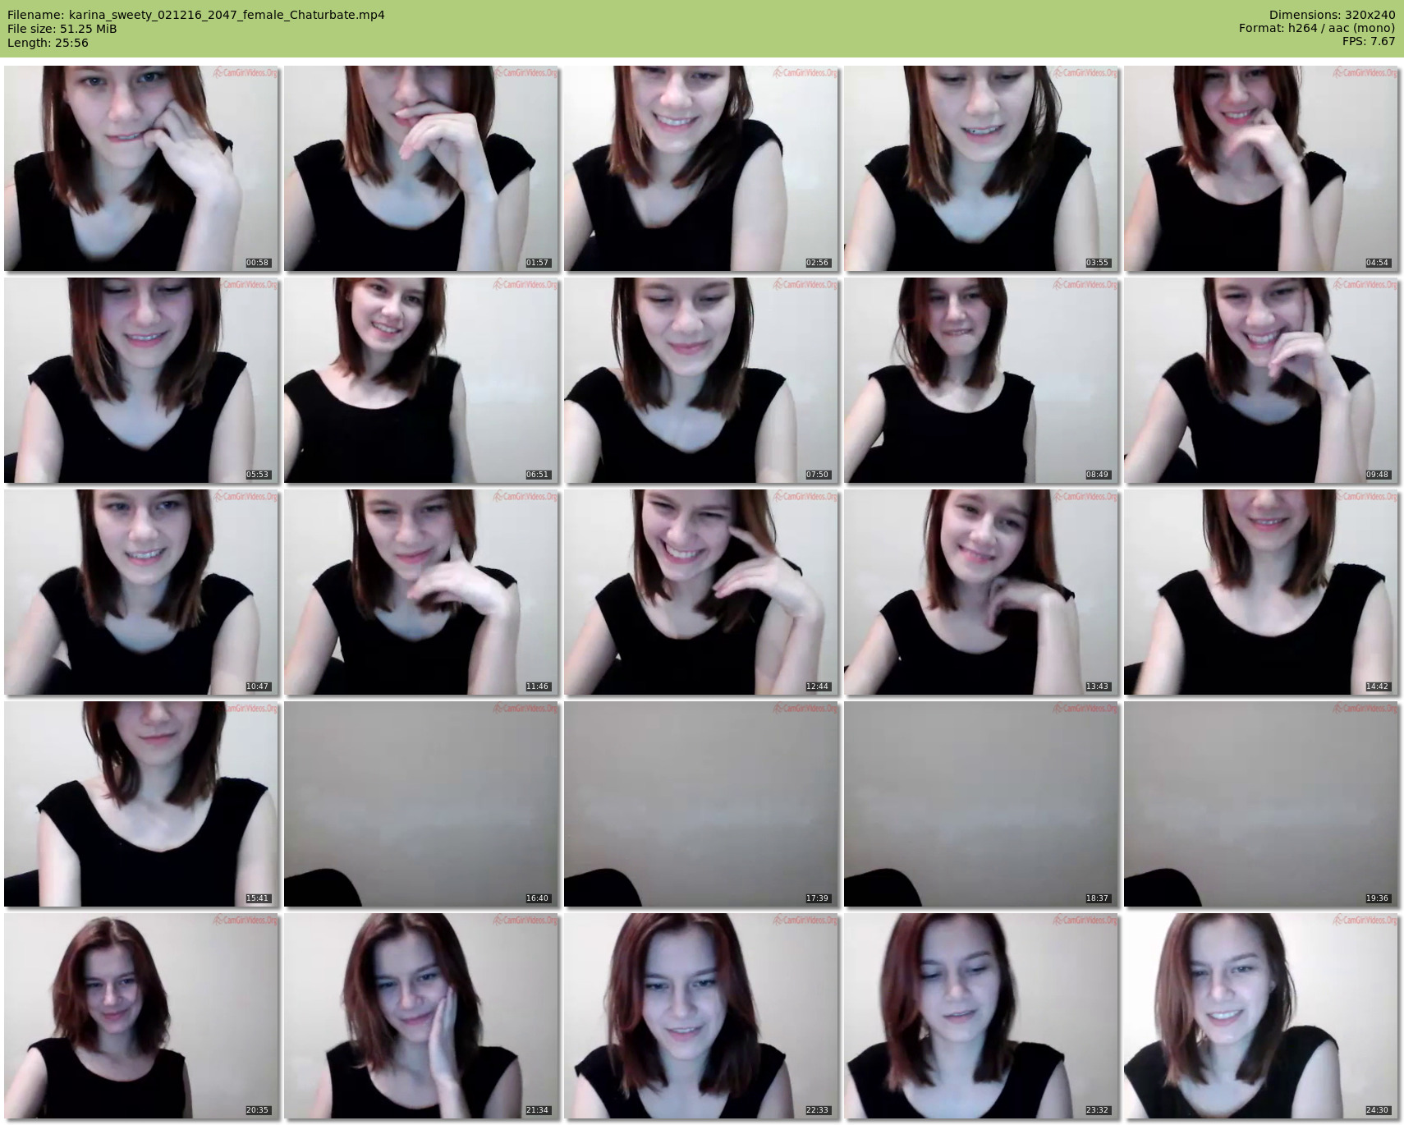Click the thumbnail marked 02:56
This screenshot has height=1125, width=1404.
[701, 168]
